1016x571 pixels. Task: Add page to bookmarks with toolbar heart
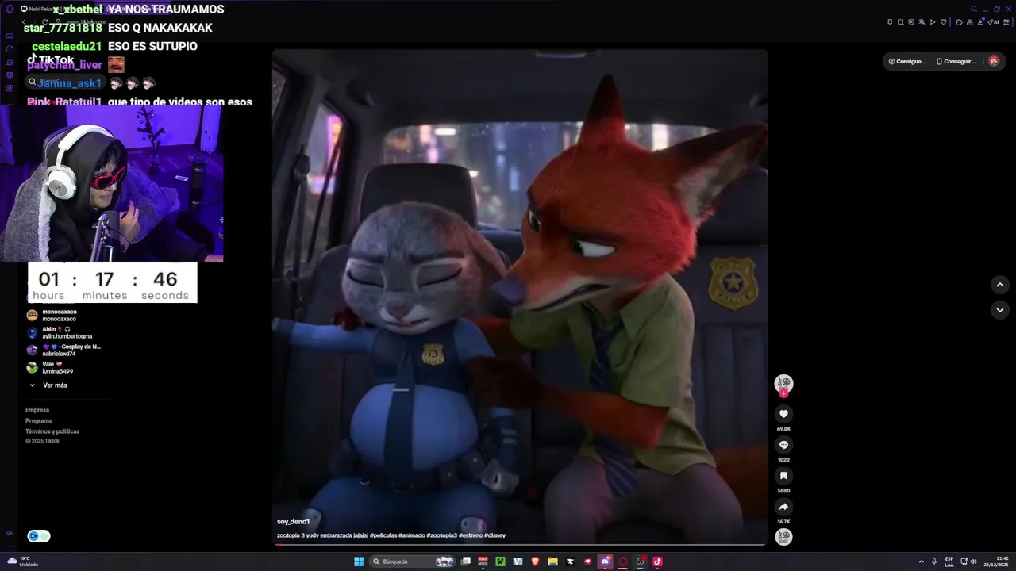click(944, 21)
